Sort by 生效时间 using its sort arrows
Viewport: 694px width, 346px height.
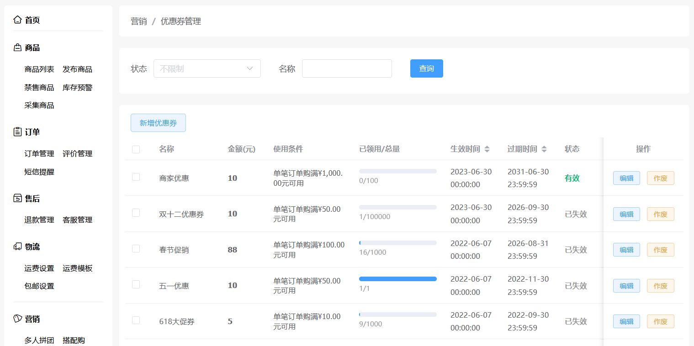[487, 149]
